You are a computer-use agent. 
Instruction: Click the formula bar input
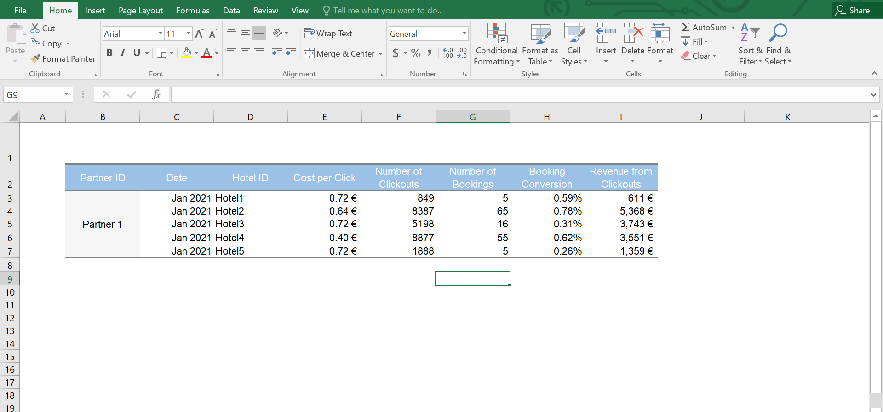(x=520, y=94)
